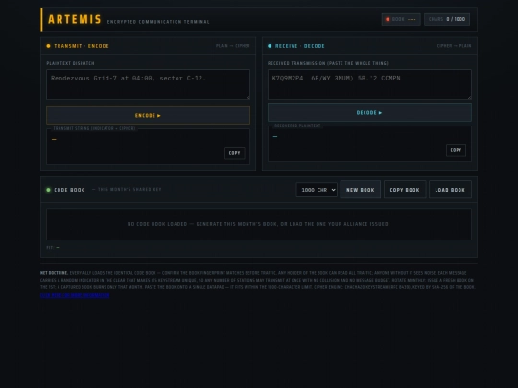Open the 1000 CHR size dropdown
This screenshot has width=518, height=388.
coord(317,190)
